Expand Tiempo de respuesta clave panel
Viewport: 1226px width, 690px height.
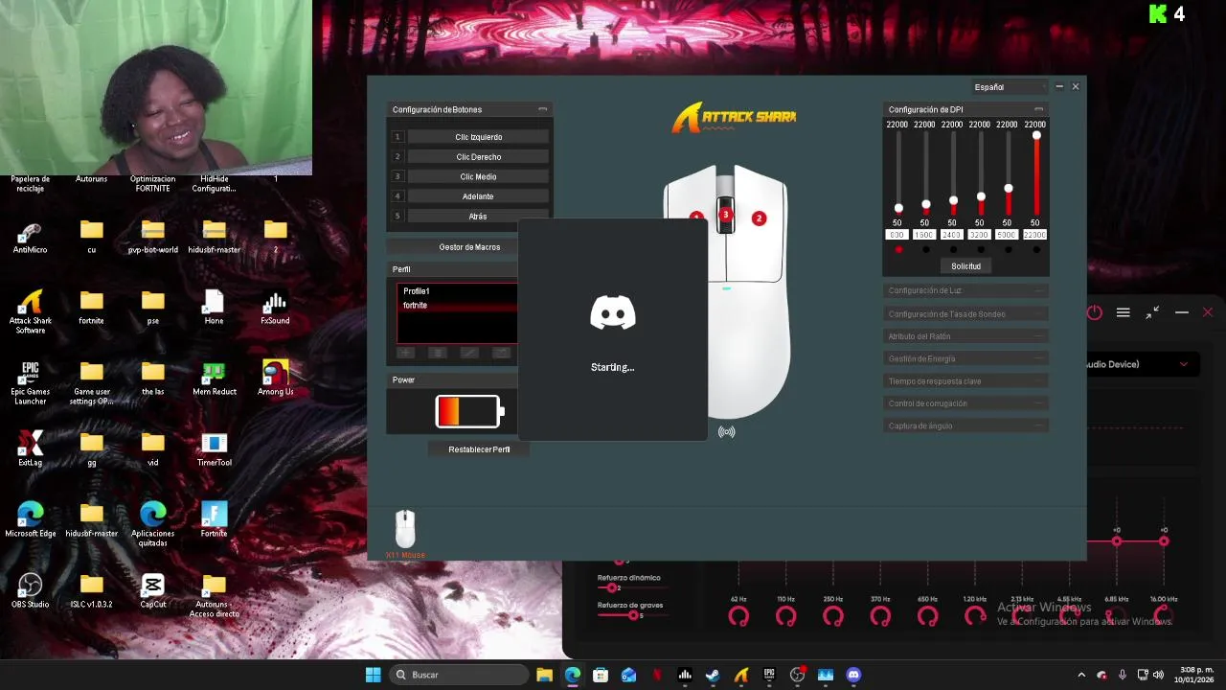pyautogui.click(x=965, y=381)
